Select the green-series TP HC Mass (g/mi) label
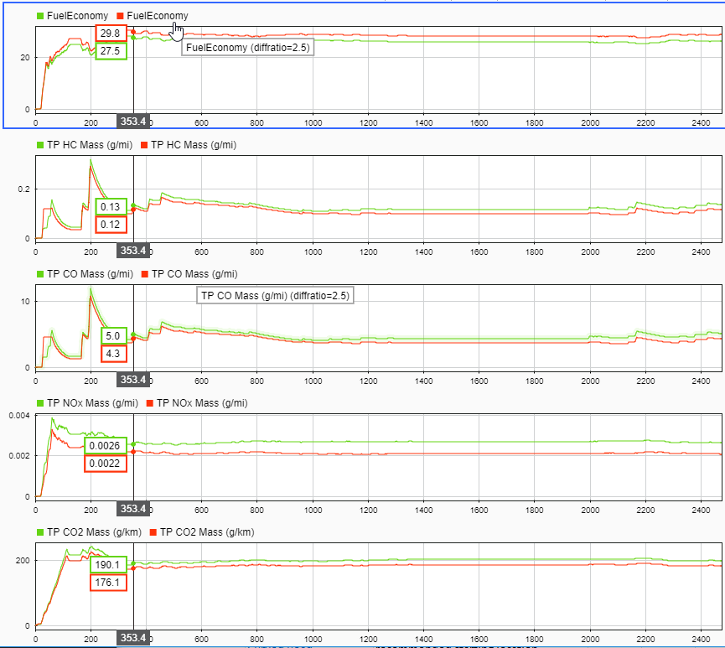 (x=90, y=145)
